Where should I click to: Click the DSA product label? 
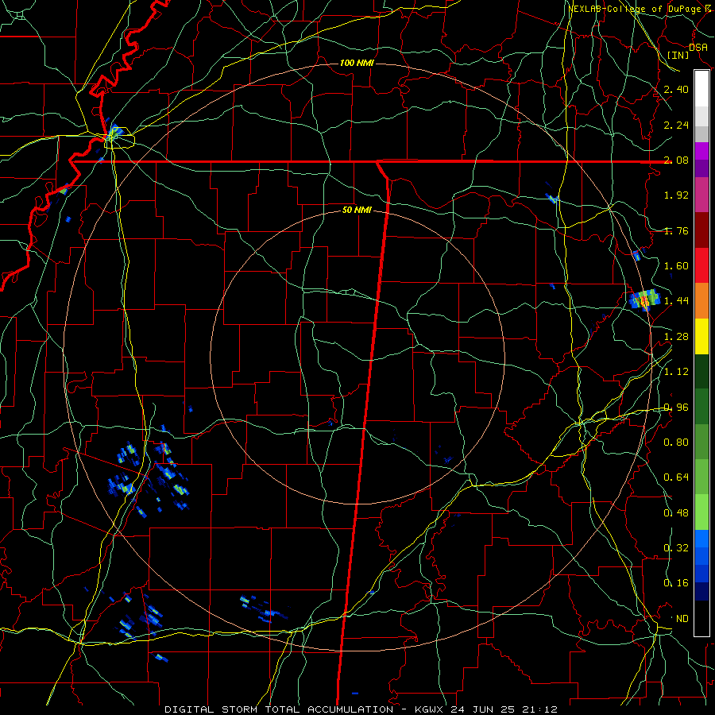click(x=698, y=48)
